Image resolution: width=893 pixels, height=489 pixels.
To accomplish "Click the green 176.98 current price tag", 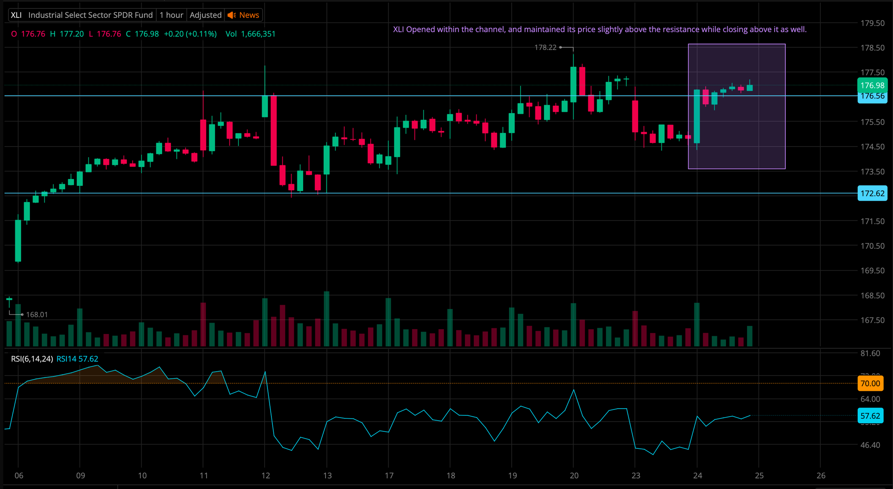I will point(872,85).
